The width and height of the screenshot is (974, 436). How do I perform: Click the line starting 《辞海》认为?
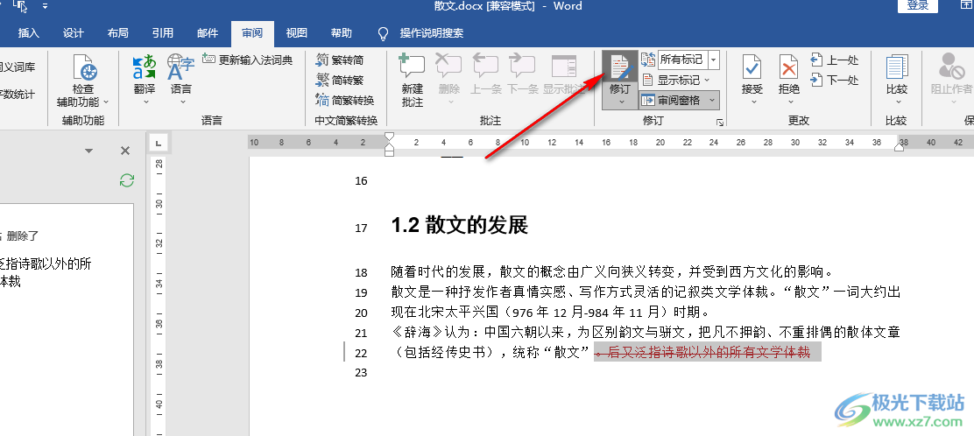coord(646,333)
